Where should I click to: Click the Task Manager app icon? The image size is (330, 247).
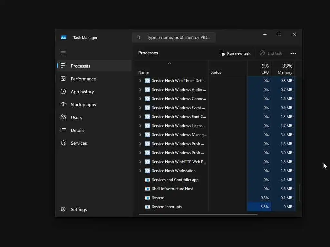click(64, 37)
